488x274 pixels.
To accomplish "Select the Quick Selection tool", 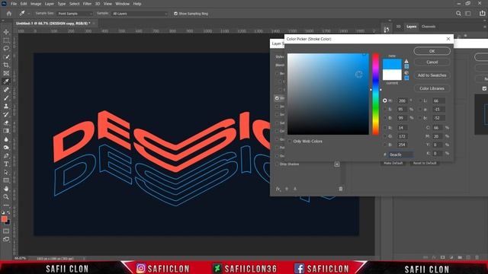I will (x=6, y=57).
